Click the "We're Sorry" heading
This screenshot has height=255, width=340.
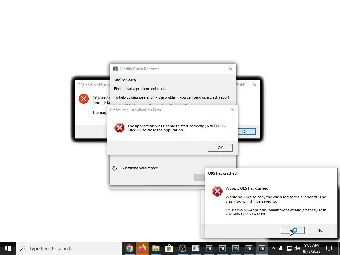[125, 80]
